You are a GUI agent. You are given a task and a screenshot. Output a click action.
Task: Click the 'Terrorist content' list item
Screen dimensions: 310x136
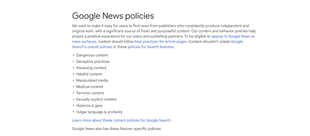(x=90, y=93)
